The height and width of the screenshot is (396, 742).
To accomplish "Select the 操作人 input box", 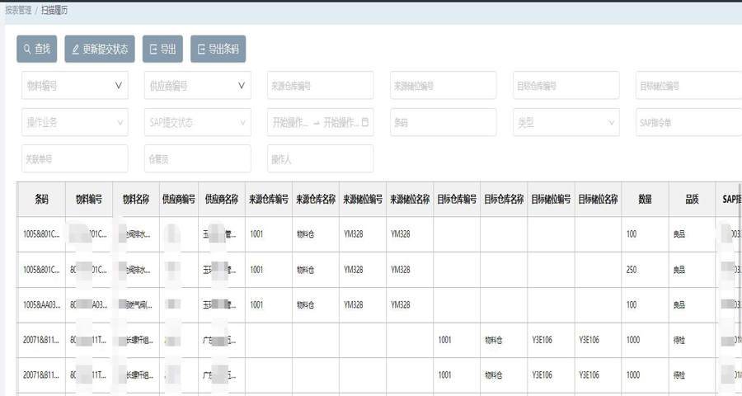I will coord(321,158).
